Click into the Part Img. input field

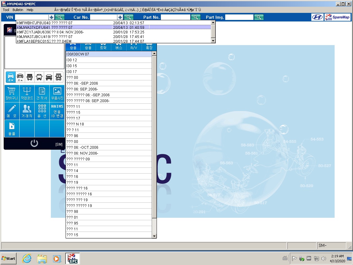[x=239, y=17]
